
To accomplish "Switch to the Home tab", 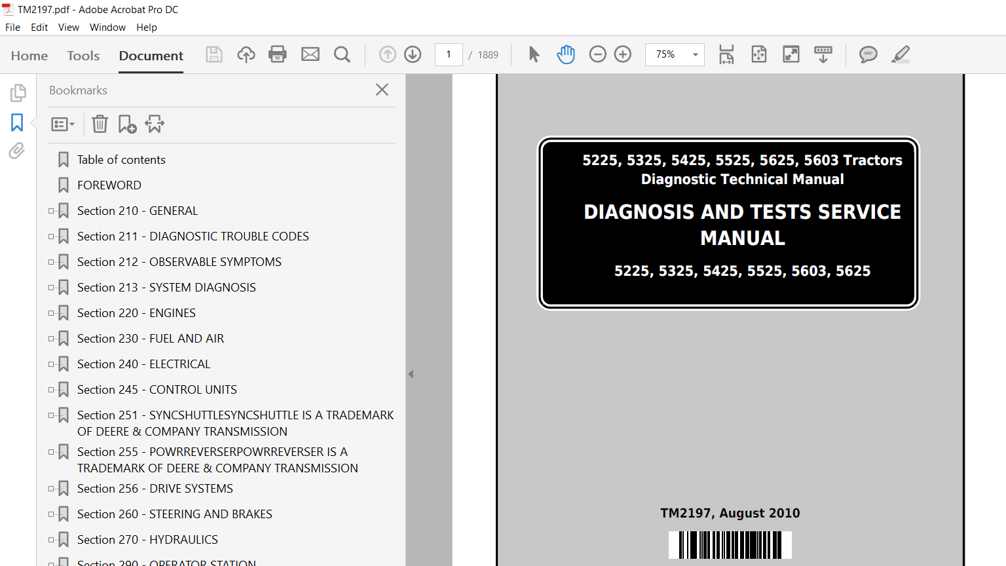I will pos(29,56).
